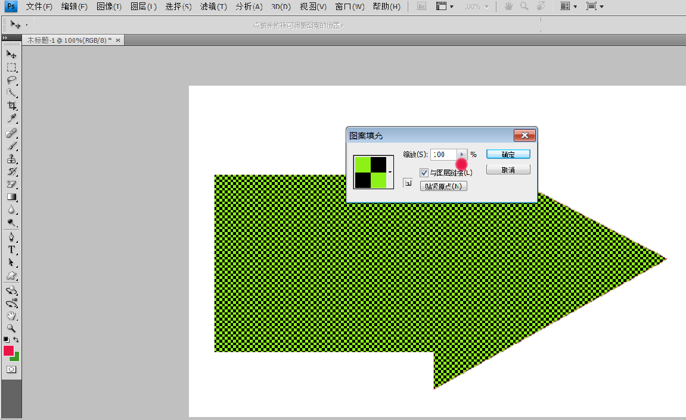Select the Zoom tool in the toolbox
686x420 pixels.
click(x=11, y=328)
